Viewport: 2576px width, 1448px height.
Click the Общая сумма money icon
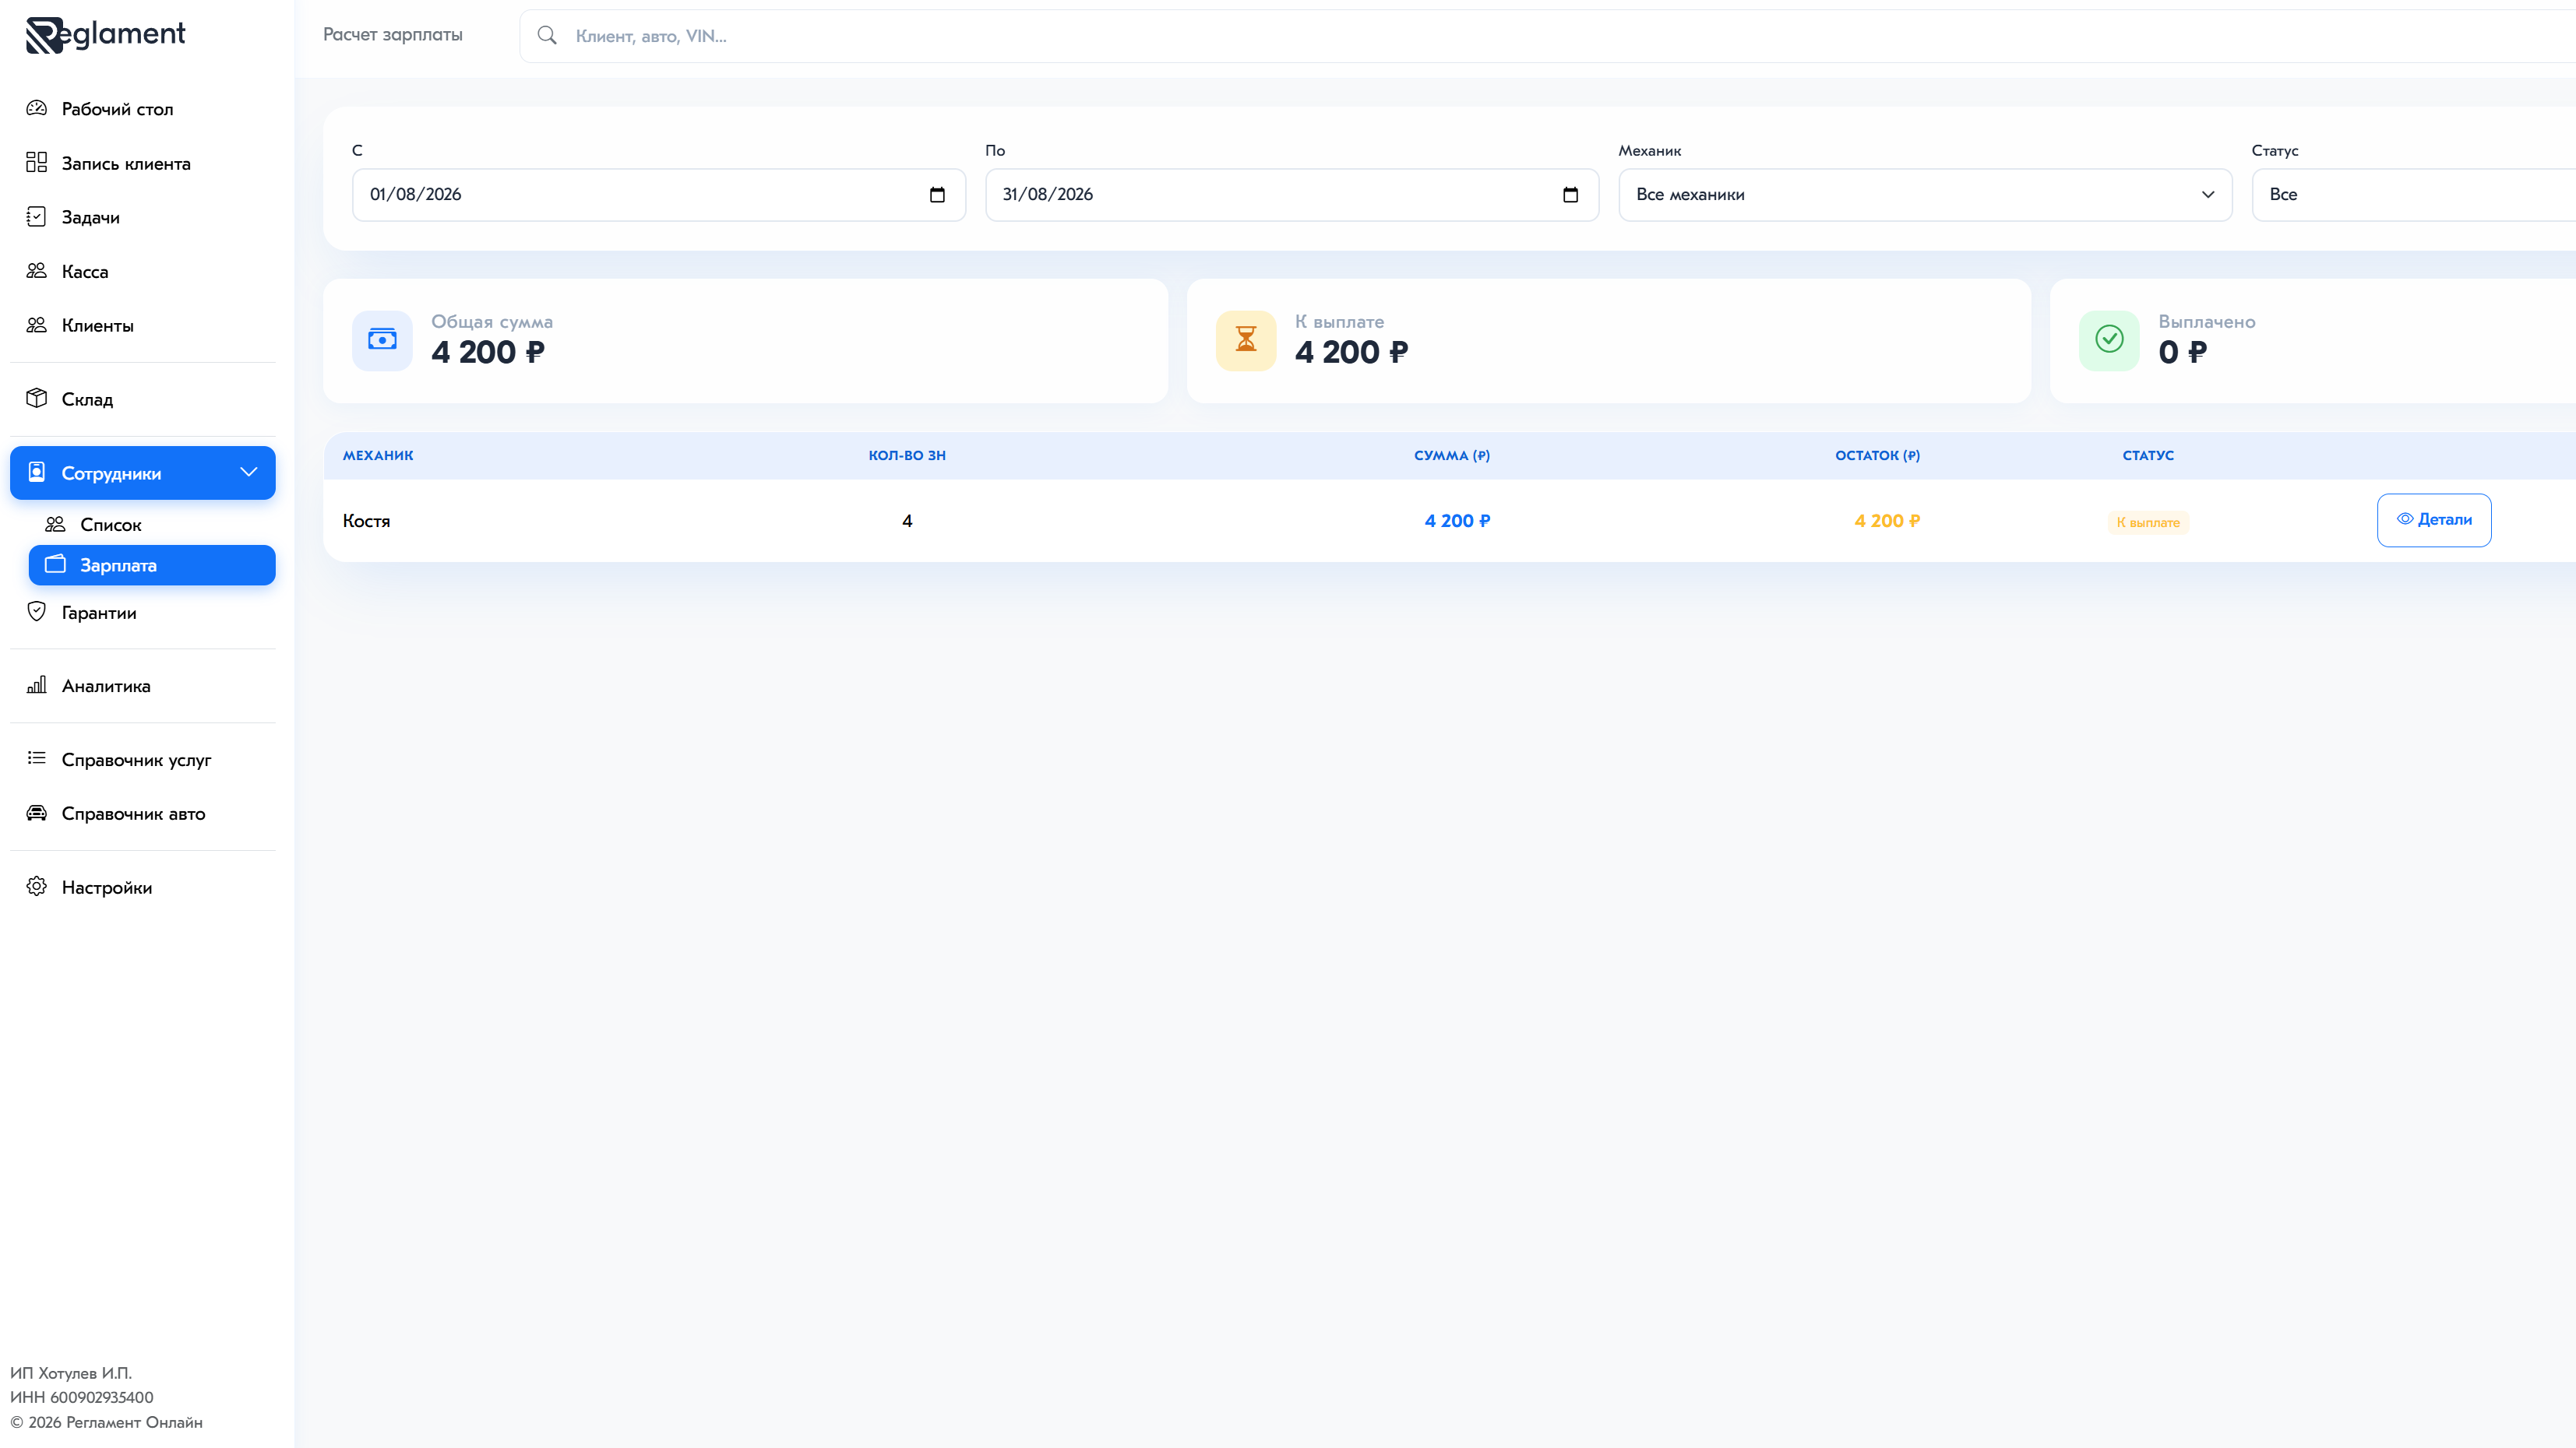click(382, 339)
